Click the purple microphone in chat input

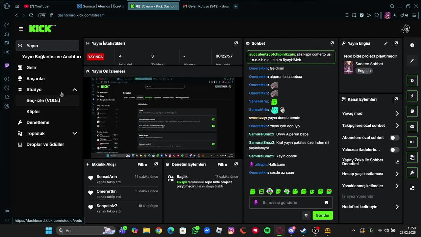[x=256, y=202]
